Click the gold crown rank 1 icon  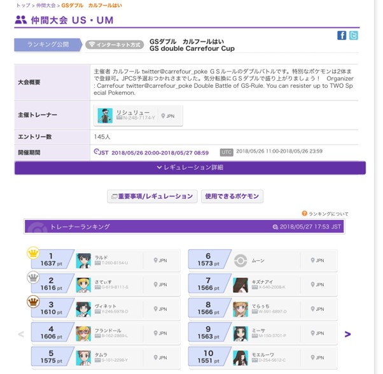point(33,253)
